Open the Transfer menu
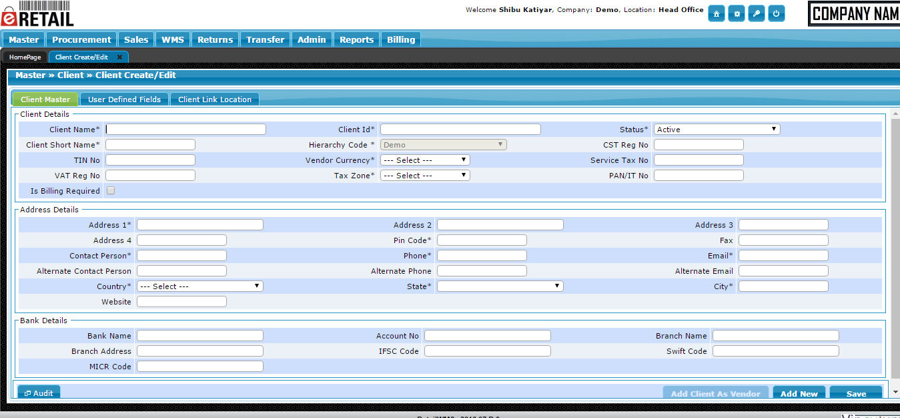 pyautogui.click(x=266, y=39)
